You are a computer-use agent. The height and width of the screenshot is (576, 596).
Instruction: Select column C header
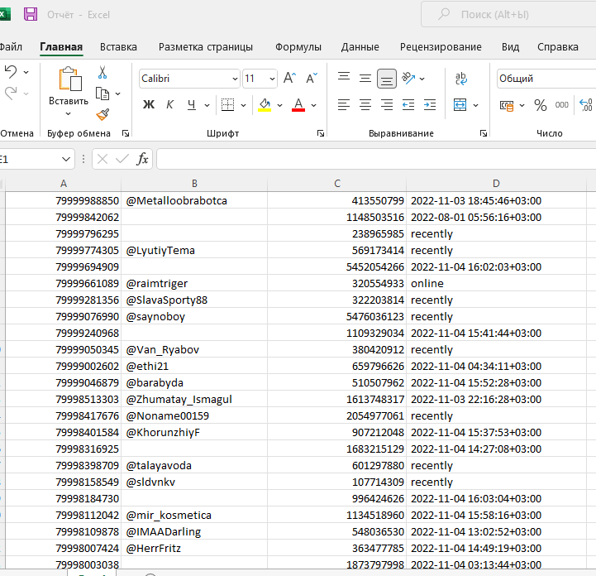pyautogui.click(x=337, y=184)
